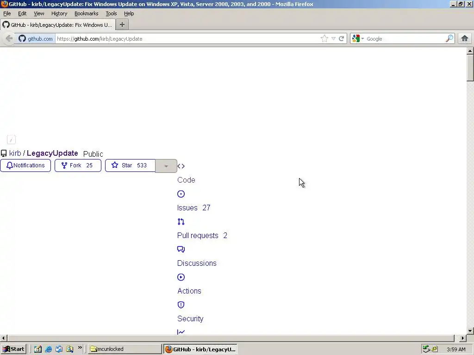This screenshot has height=355, width=474.
Task: Expand hidden quick launch icons chevron
Action: click(80, 348)
